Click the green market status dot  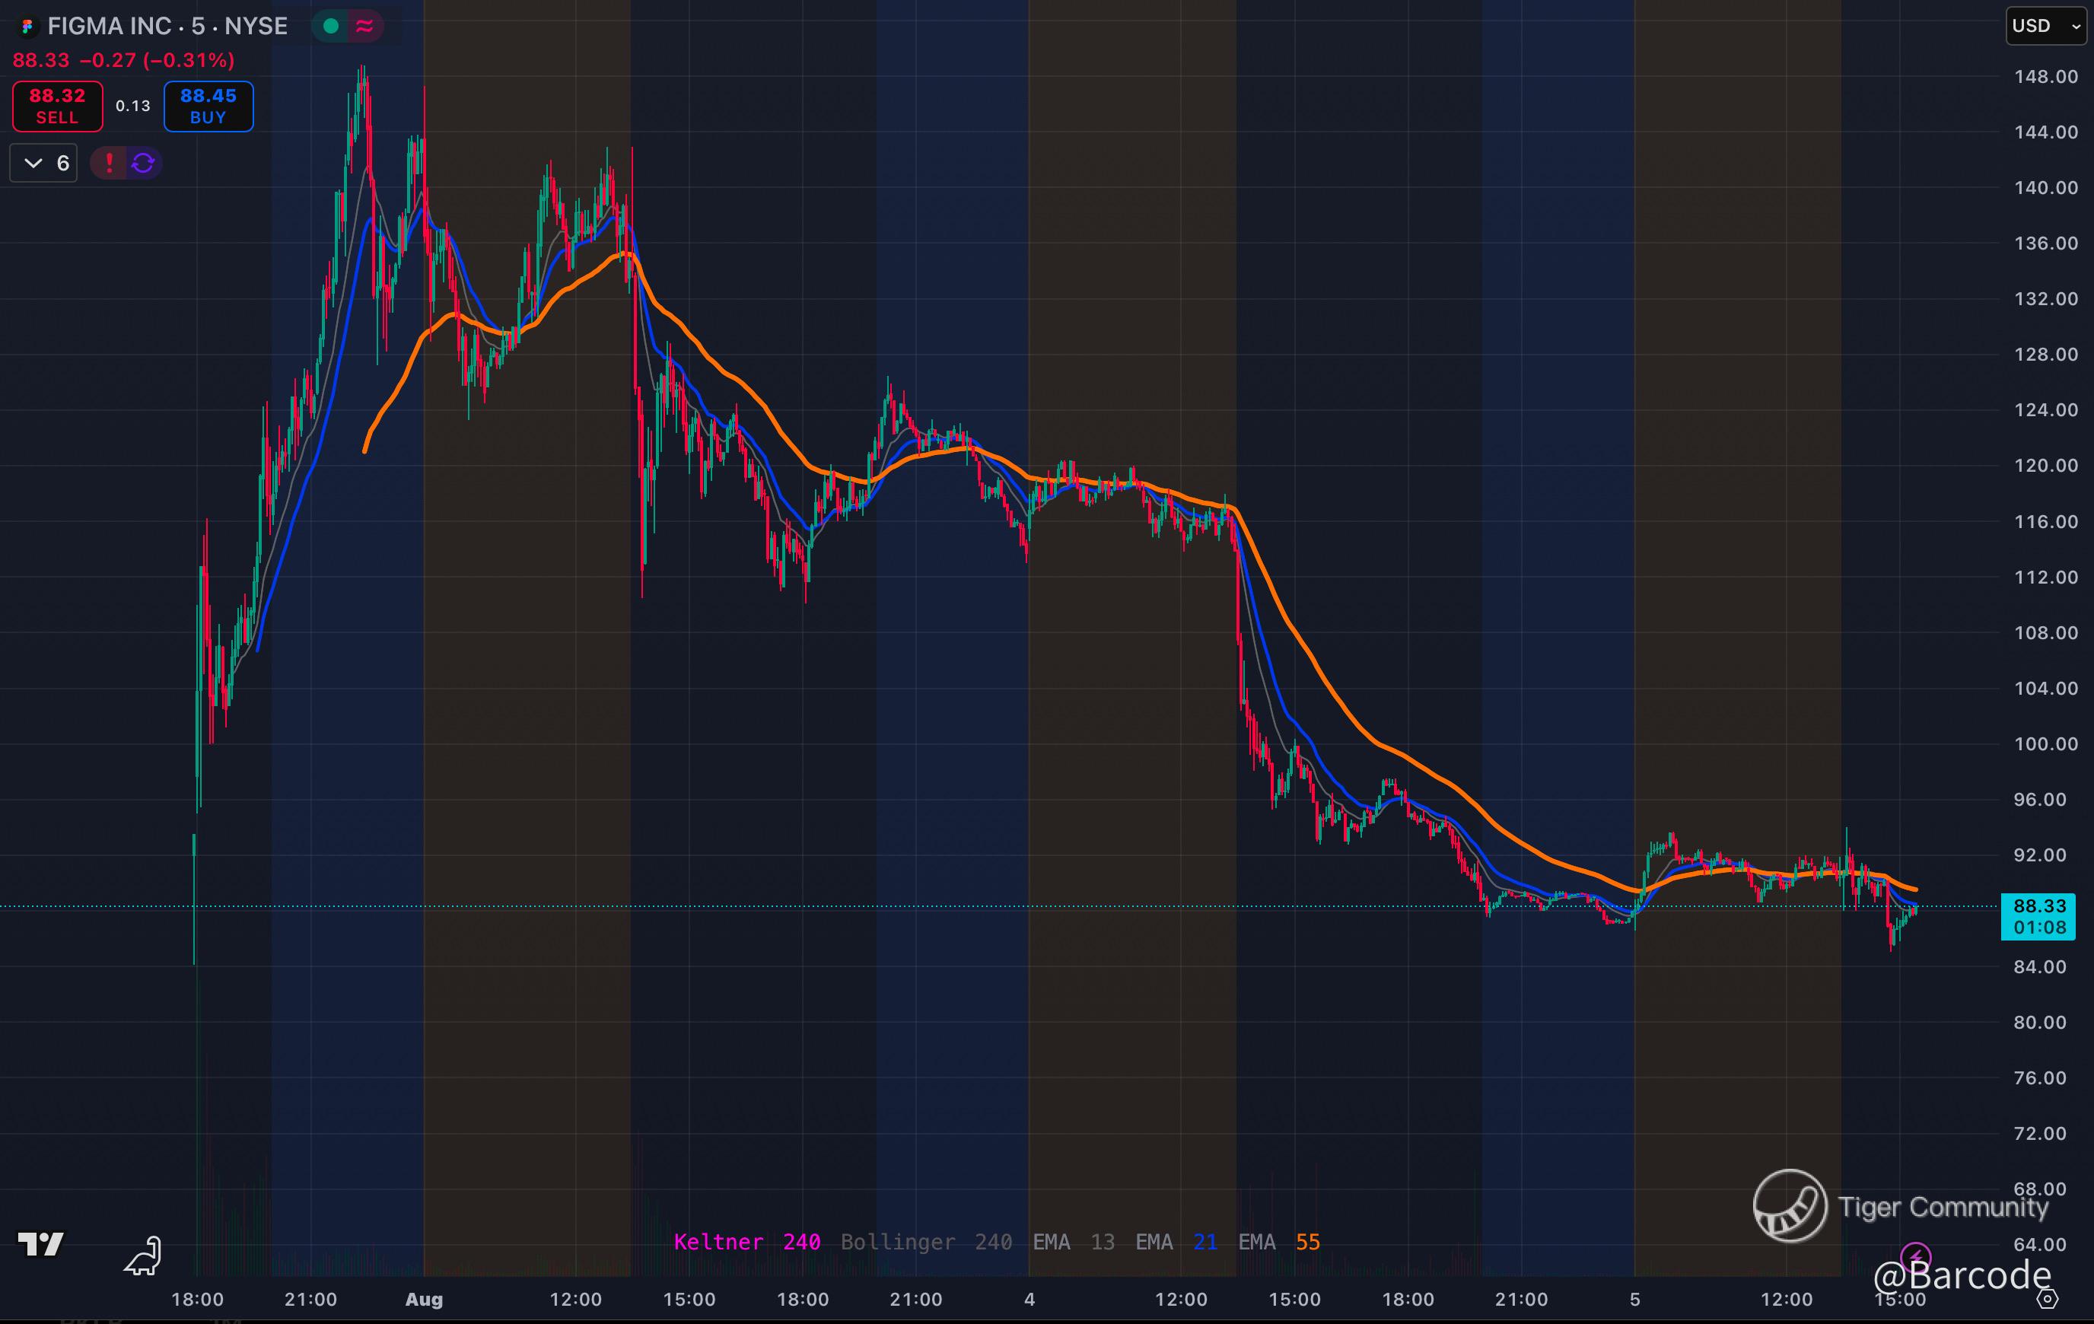(x=330, y=26)
